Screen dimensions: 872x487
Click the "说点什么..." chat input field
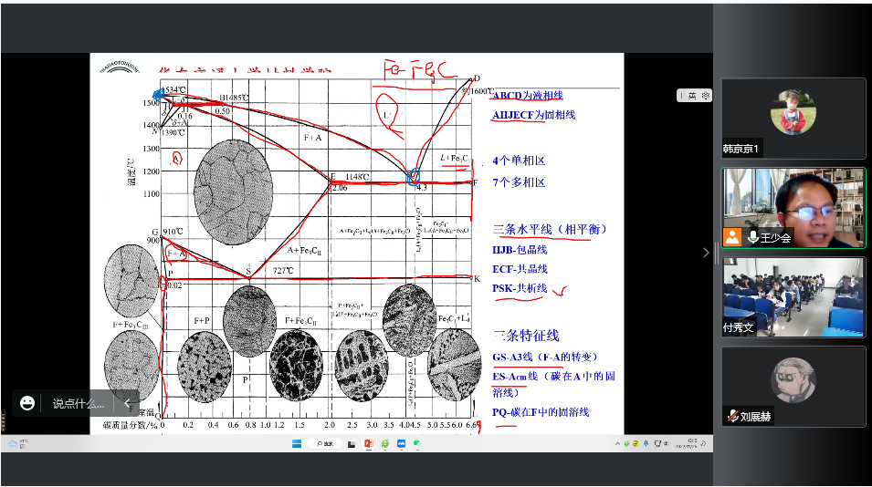point(78,403)
